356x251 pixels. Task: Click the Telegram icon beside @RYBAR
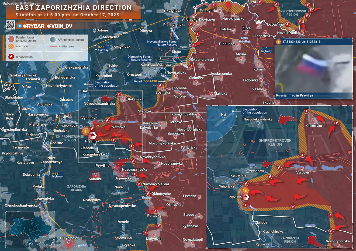point(19,26)
